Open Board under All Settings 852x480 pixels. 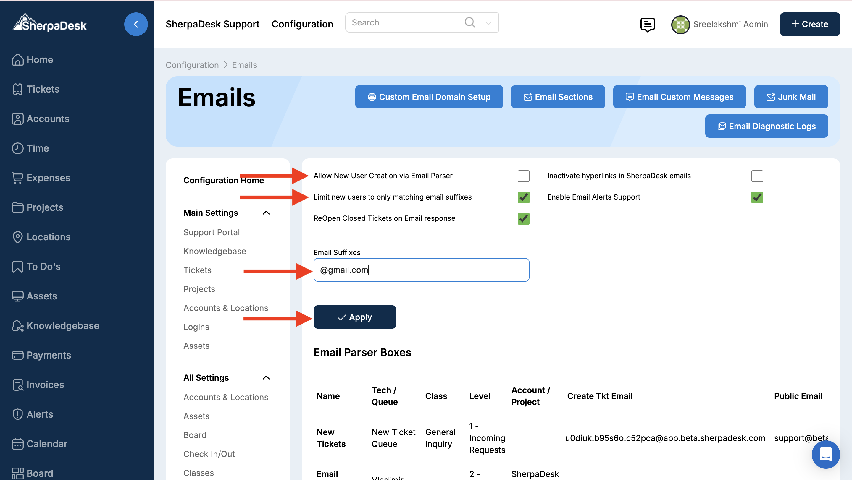pos(195,435)
